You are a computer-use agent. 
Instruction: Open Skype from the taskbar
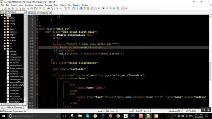(87, 116)
